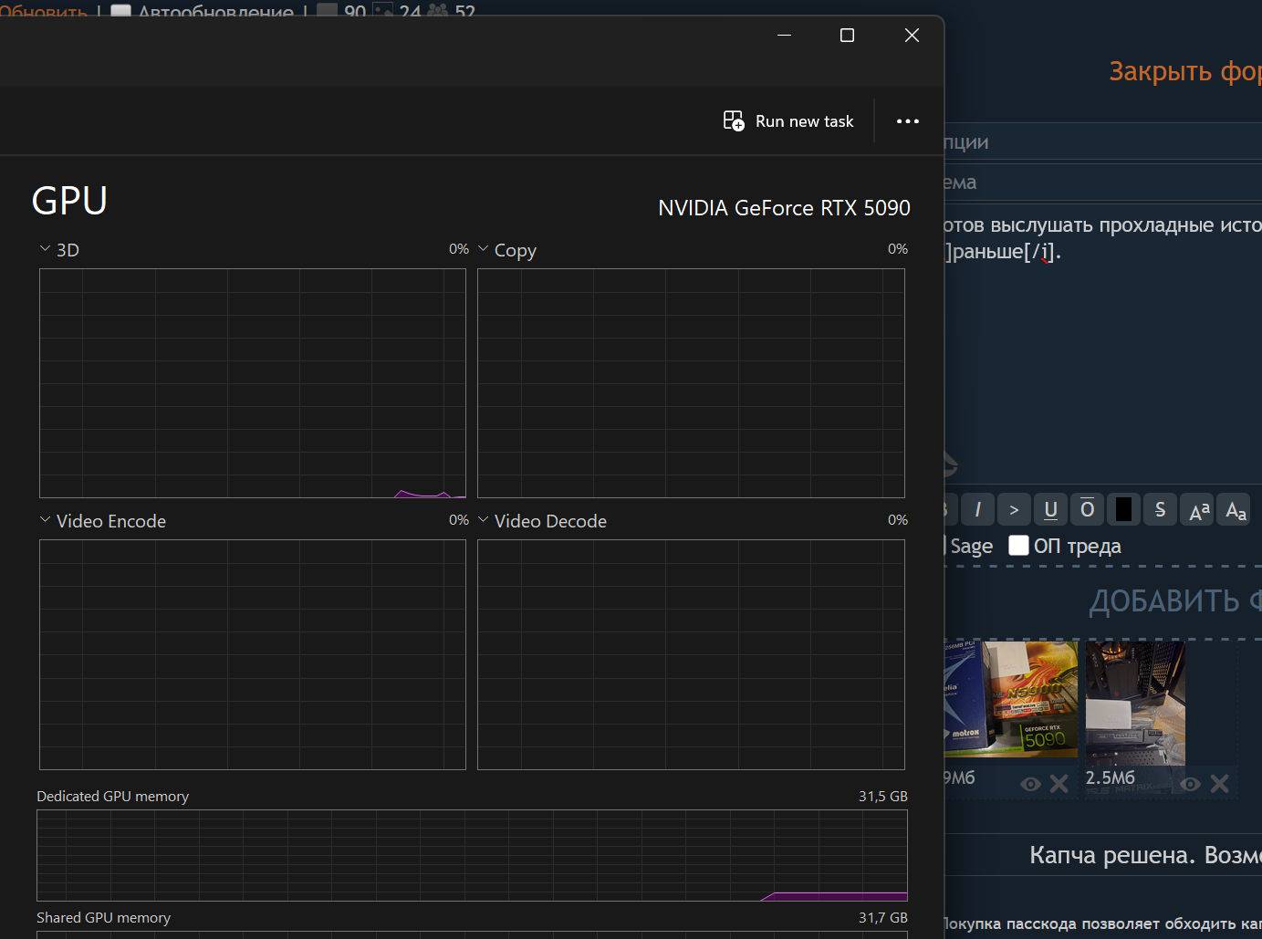Apply strikethrough formatting in the post form
The height and width of the screenshot is (939, 1262).
[x=1160, y=509]
